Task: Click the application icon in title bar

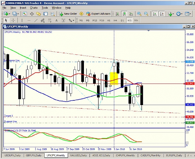Action: click(x=3, y=3)
